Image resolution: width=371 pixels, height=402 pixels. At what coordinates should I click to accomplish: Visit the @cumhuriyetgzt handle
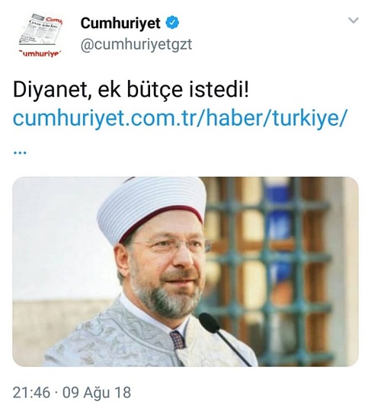tap(136, 45)
